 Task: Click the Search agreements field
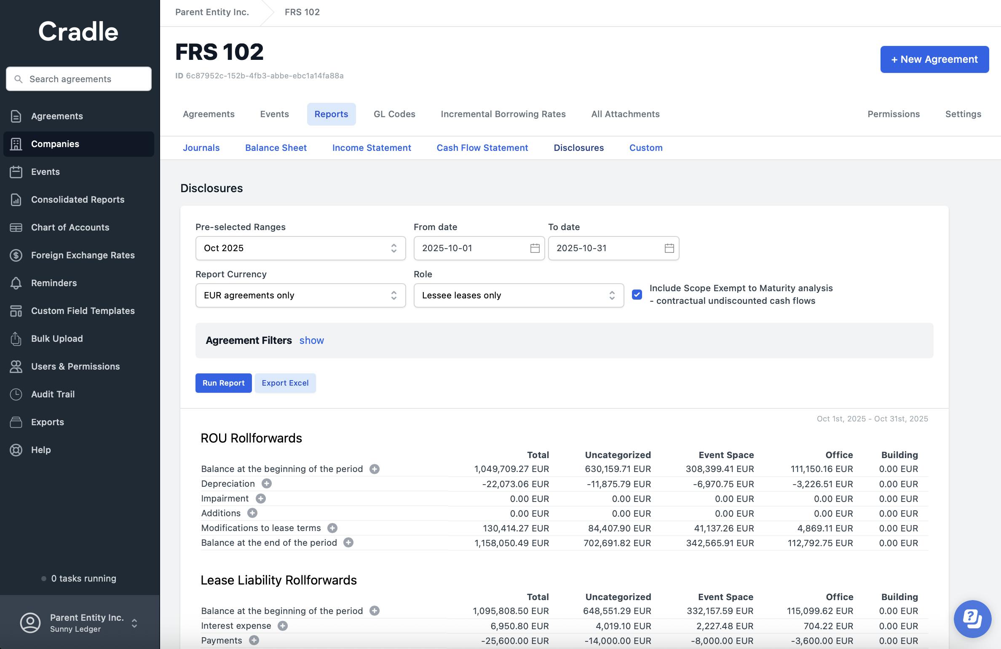[x=79, y=79]
